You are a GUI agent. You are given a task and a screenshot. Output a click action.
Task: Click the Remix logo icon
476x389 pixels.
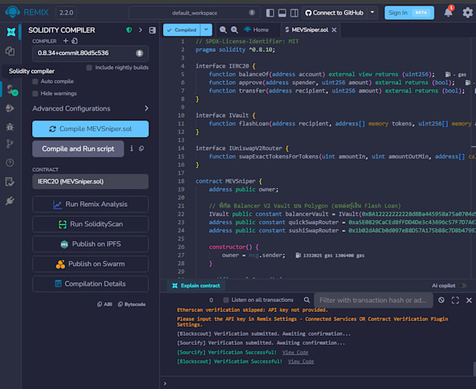tap(13, 12)
